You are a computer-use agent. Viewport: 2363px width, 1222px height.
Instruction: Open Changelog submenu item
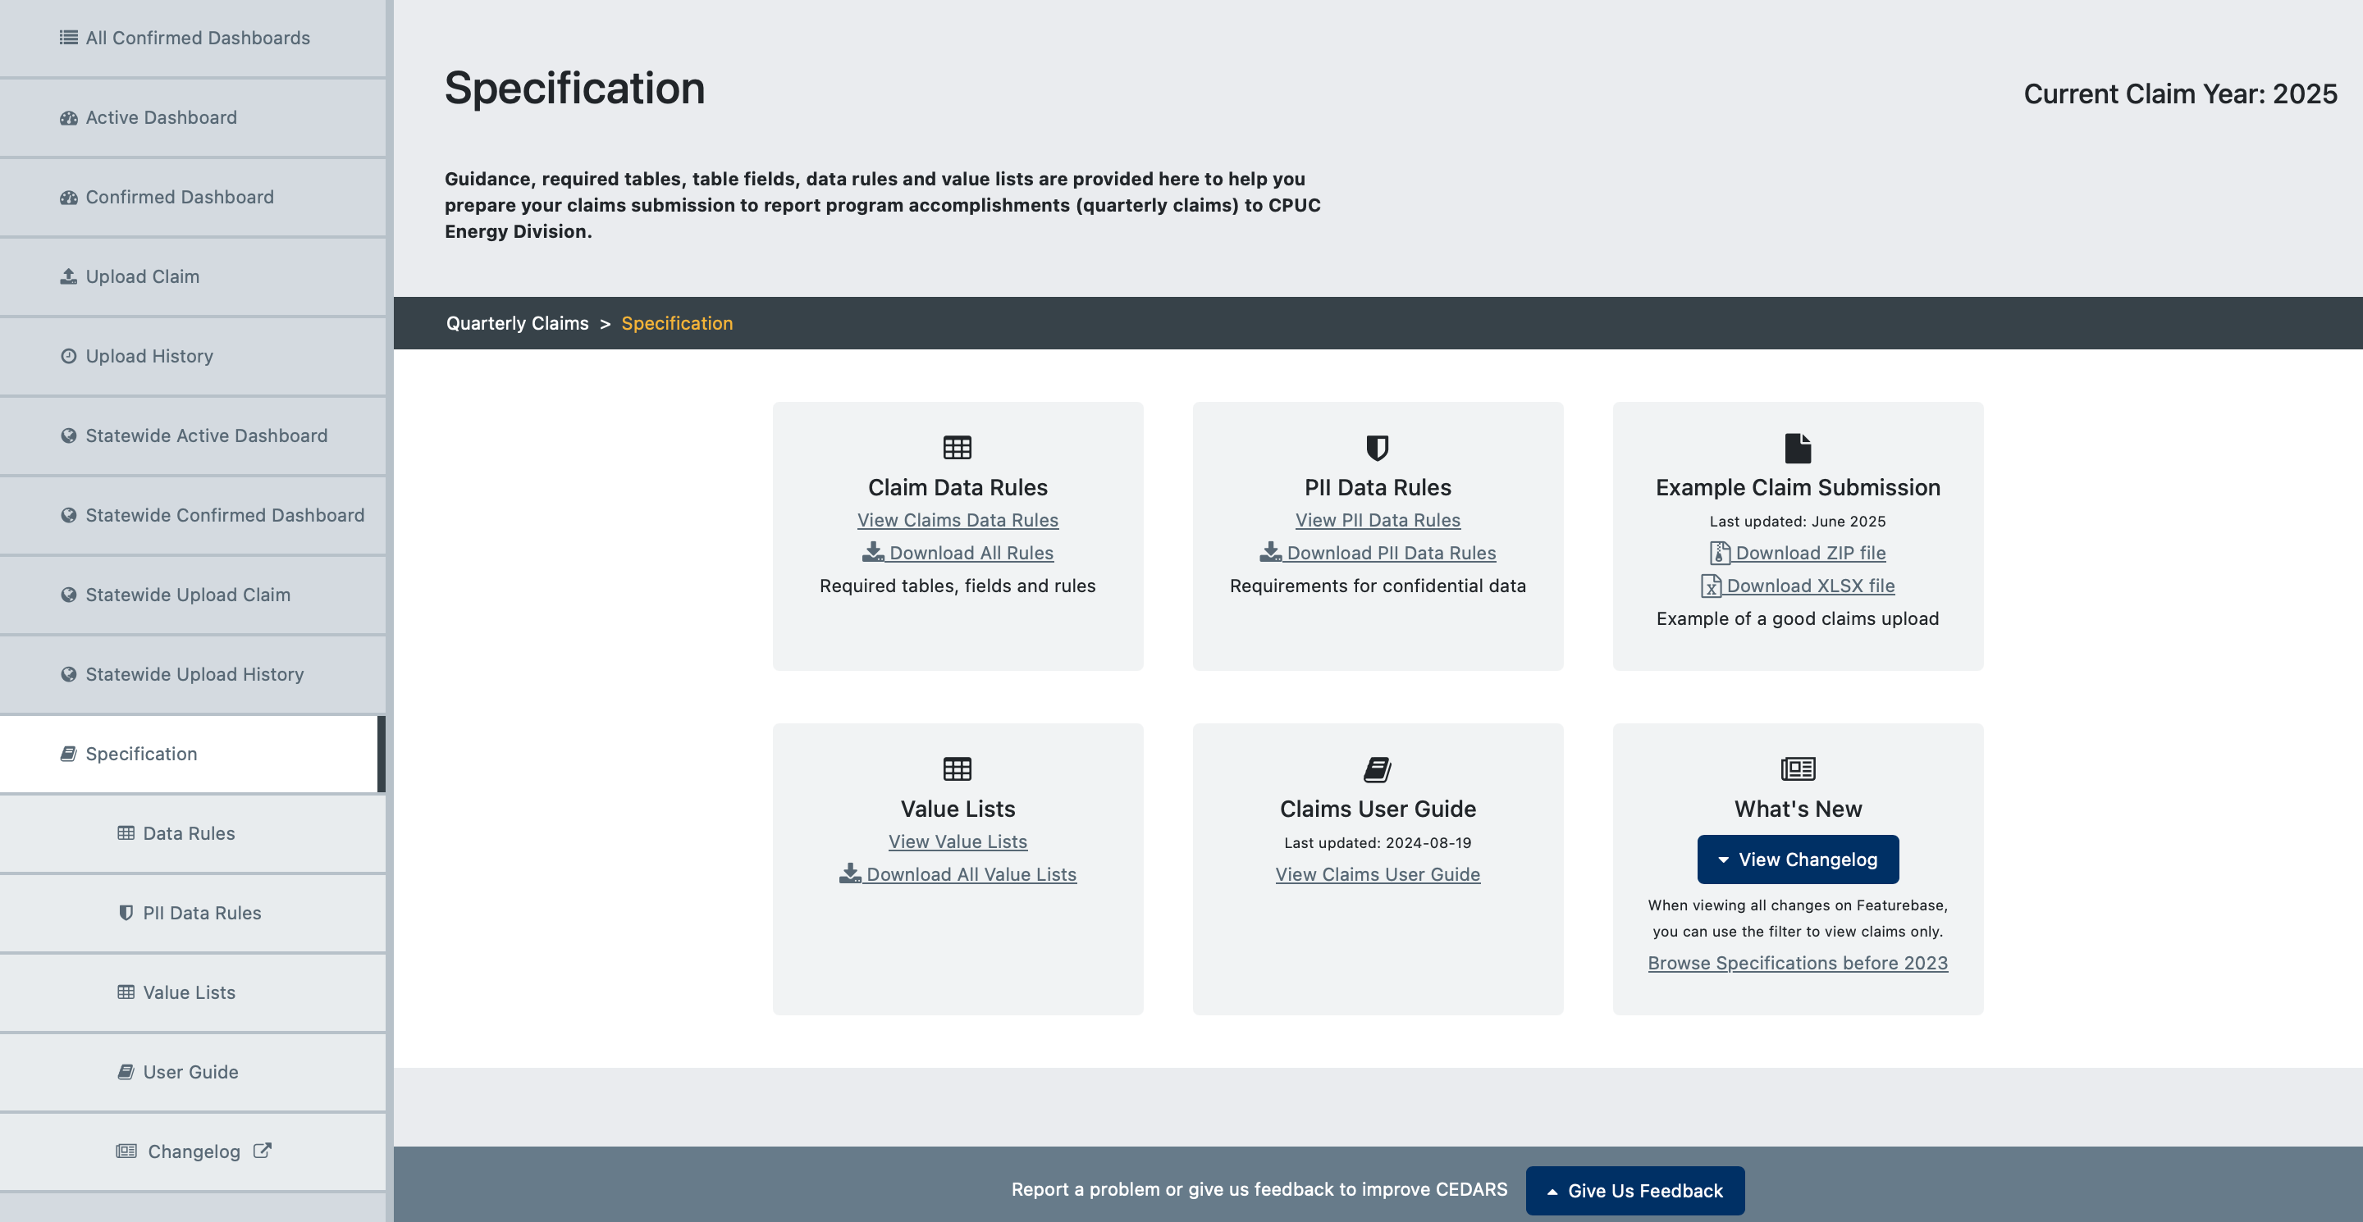pyautogui.click(x=193, y=1151)
